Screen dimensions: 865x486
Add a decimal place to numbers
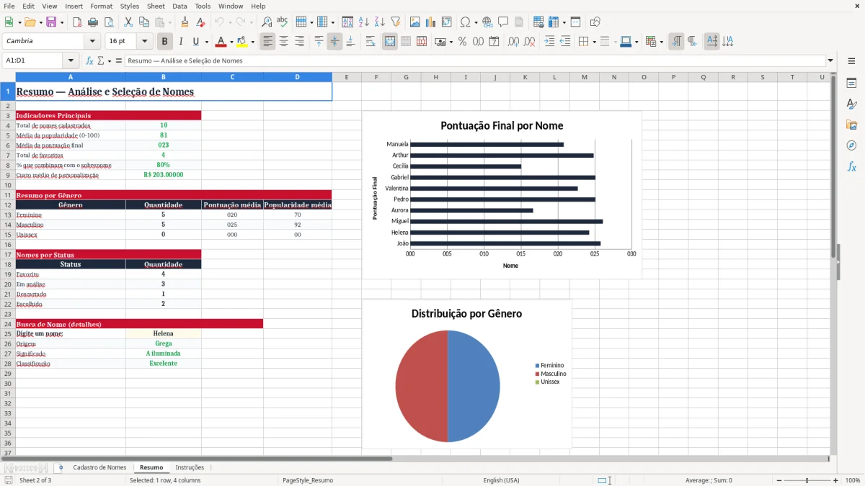click(x=513, y=42)
